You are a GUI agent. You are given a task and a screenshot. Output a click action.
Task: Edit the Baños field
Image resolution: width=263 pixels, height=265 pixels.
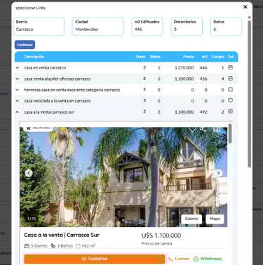(226, 26)
